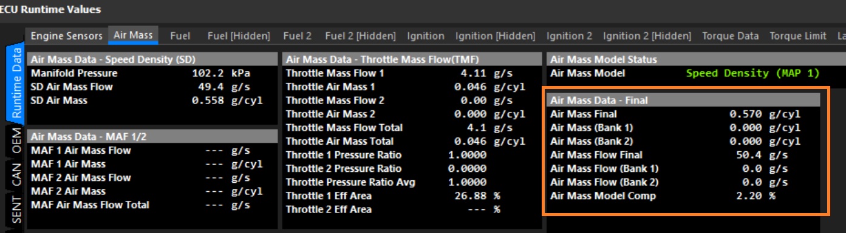
Task: Select the Air Mass tab
Action: pos(133,35)
